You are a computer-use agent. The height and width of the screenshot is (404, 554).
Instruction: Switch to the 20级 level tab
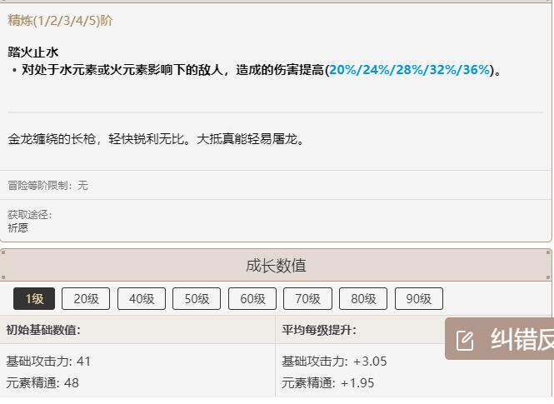[x=86, y=299]
